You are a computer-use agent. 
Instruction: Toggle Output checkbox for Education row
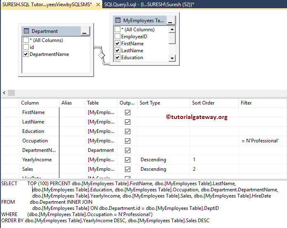pos(127,132)
